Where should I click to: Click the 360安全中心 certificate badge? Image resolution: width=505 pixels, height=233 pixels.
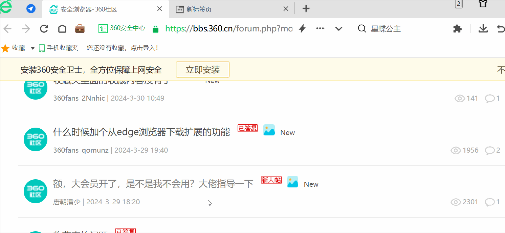[x=122, y=28]
